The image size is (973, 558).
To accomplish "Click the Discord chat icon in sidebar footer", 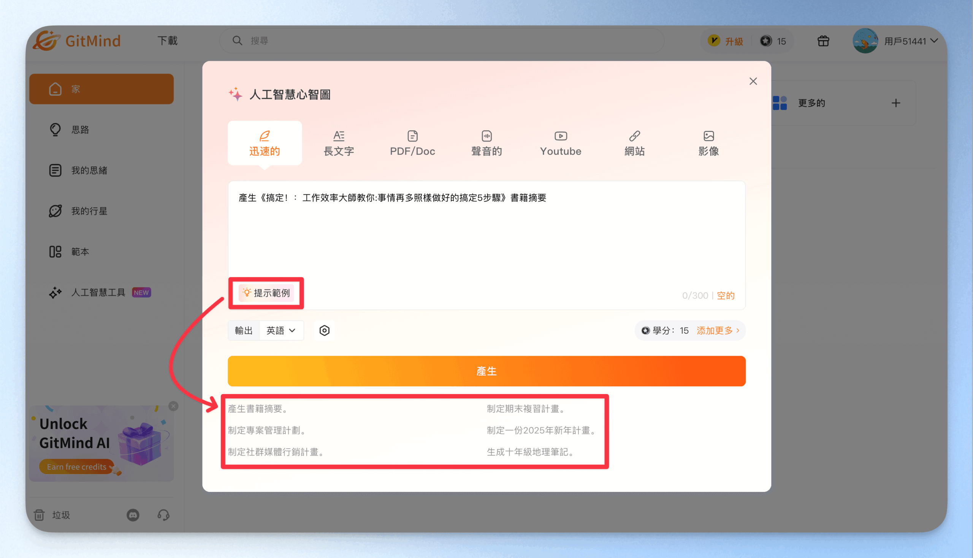I will click(133, 515).
